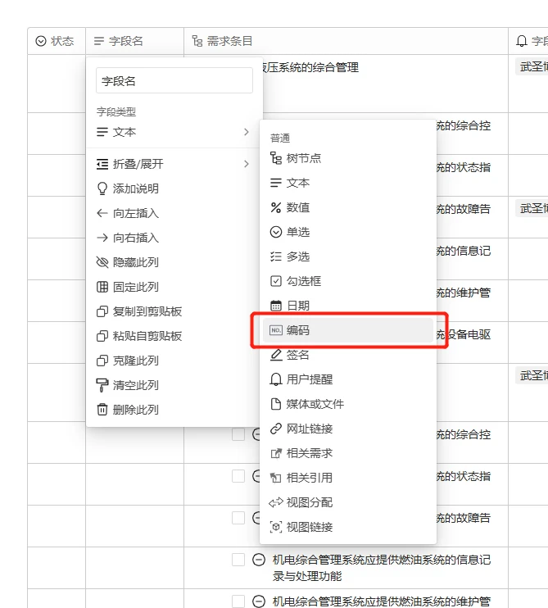548x608 pixels.
Task: Choose the 相关需求 field type
Action: click(x=347, y=453)
